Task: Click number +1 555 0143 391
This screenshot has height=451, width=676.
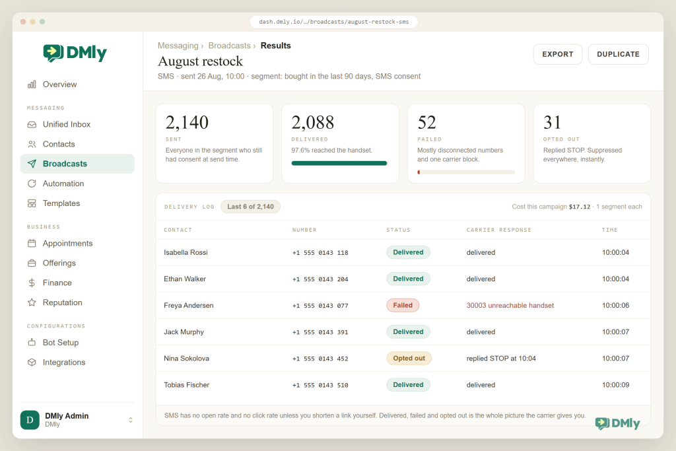Action: pos(320,332)
